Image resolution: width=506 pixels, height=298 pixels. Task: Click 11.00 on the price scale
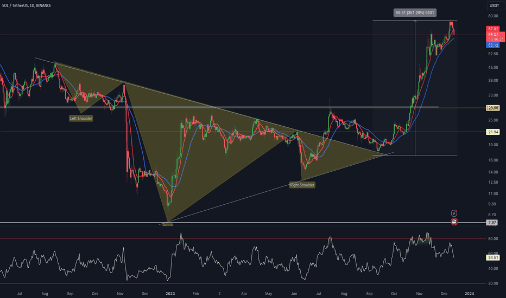(493, 193)
